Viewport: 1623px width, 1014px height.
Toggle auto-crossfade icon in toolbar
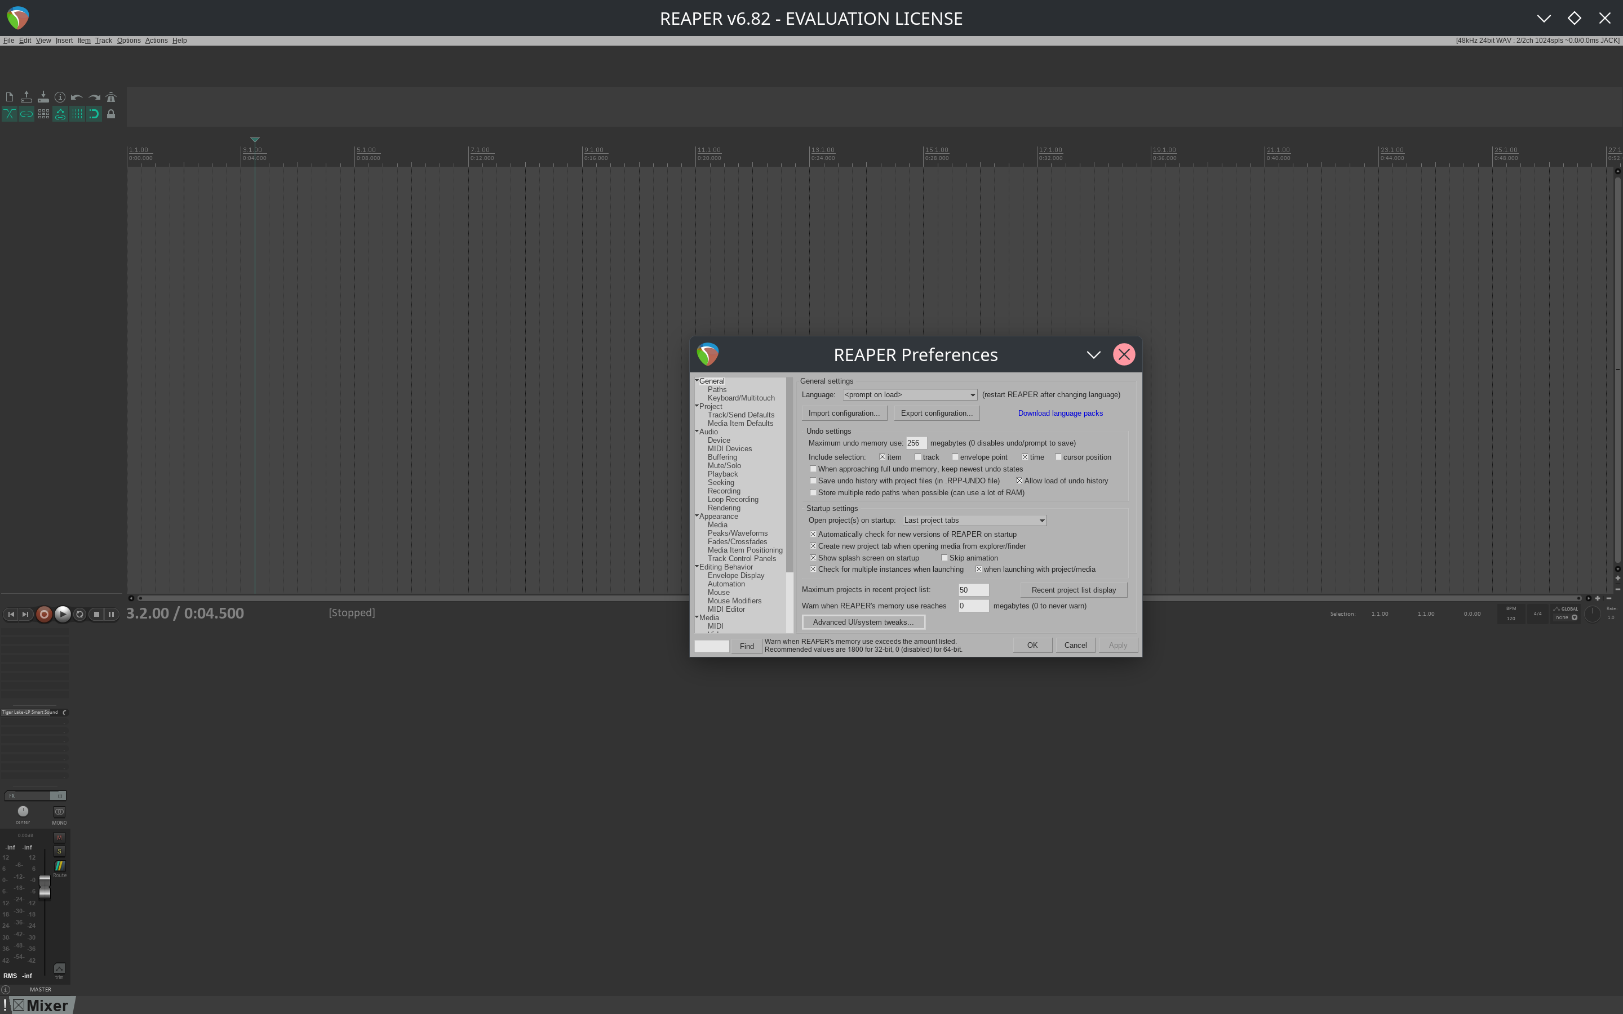tap(10, 114)
